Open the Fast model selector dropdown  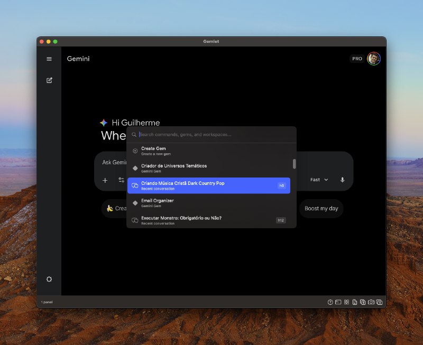pyautogui.click(x=318, y=180)
